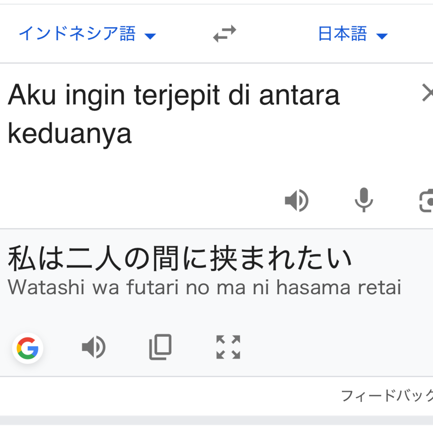
Task: Open the インドネシア語 source language selector
Action: (x=77, y=34)
